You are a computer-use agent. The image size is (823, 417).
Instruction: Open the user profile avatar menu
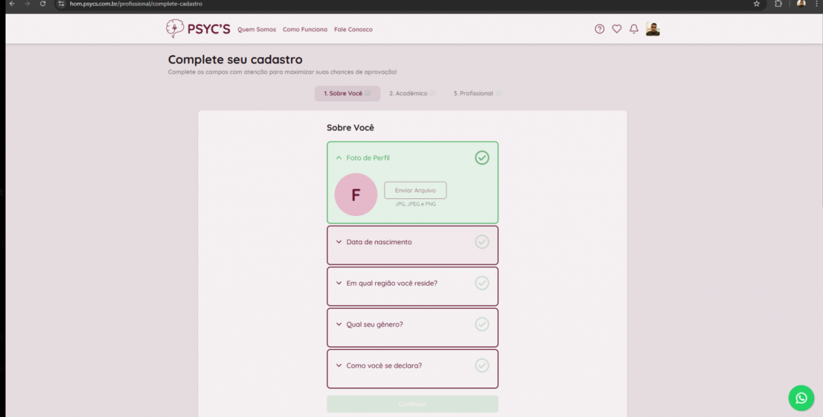point(652,29)
